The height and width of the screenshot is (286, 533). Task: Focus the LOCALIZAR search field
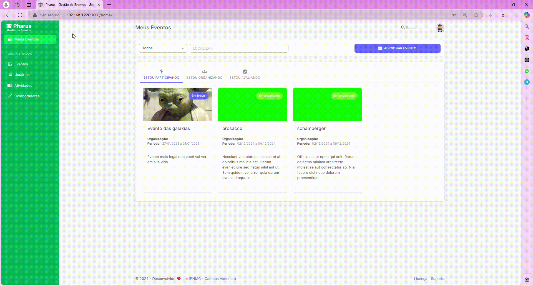point(239,48)
